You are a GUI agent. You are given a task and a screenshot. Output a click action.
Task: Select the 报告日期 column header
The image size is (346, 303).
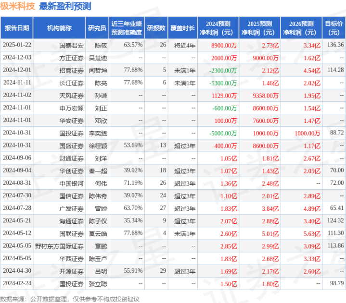17,28
